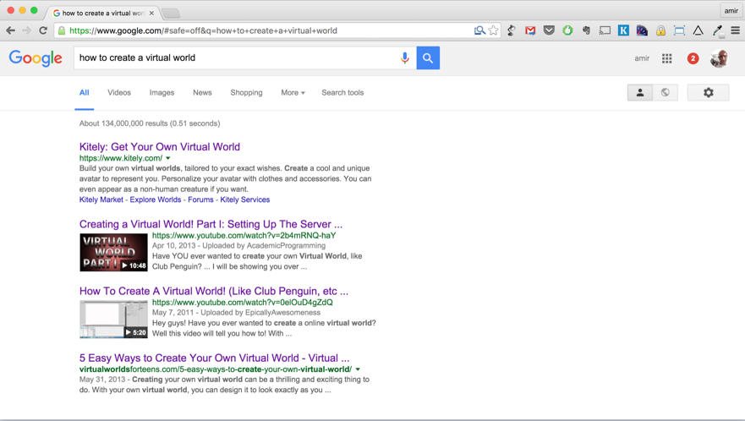Click the amir Chrome profile button
This screenshot has width=745, height=421.
(x=731, y=10)
